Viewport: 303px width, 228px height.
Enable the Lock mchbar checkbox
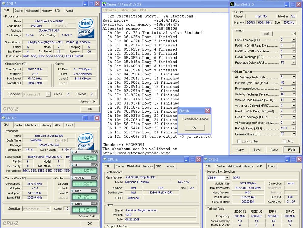pyautogui.click(x=239, y=141)
